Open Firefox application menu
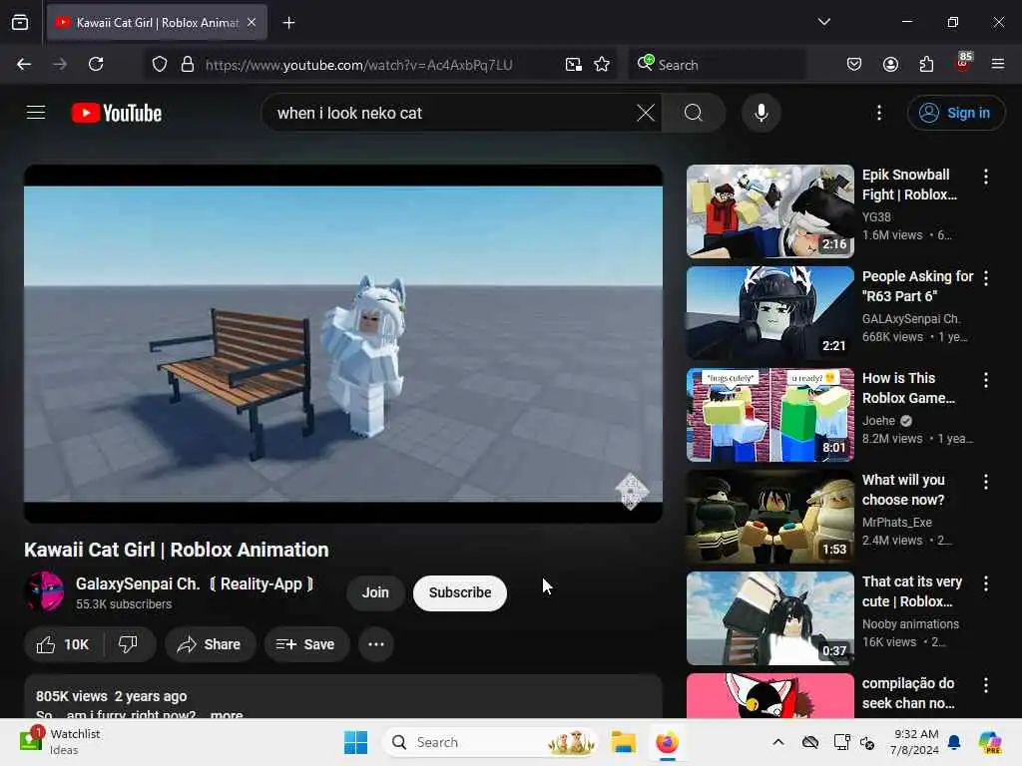 998,64
